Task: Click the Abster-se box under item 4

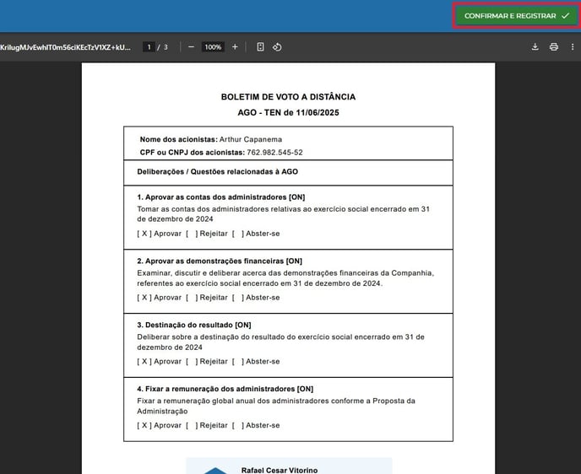Action: (238, 426)
